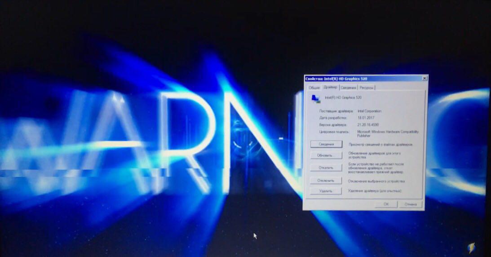Click the display adapter device icon

[315, 97]
